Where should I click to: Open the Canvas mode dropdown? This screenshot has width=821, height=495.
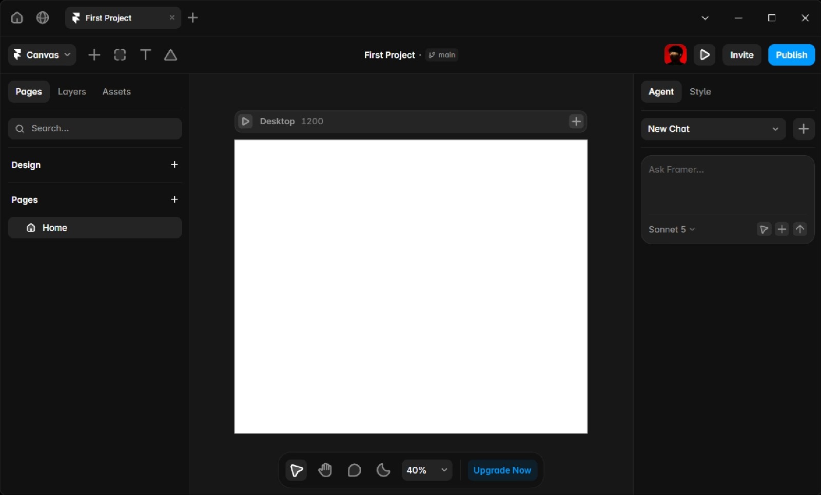pos(42,55)
